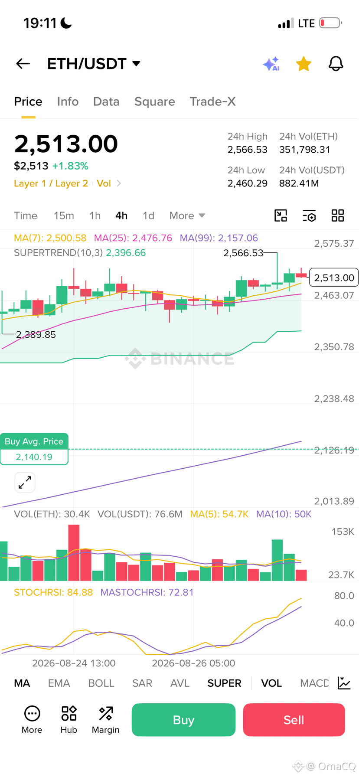This screenshot has height=777, width=359.
Task: Go back using the left arrow
Action: pos(23,64)
